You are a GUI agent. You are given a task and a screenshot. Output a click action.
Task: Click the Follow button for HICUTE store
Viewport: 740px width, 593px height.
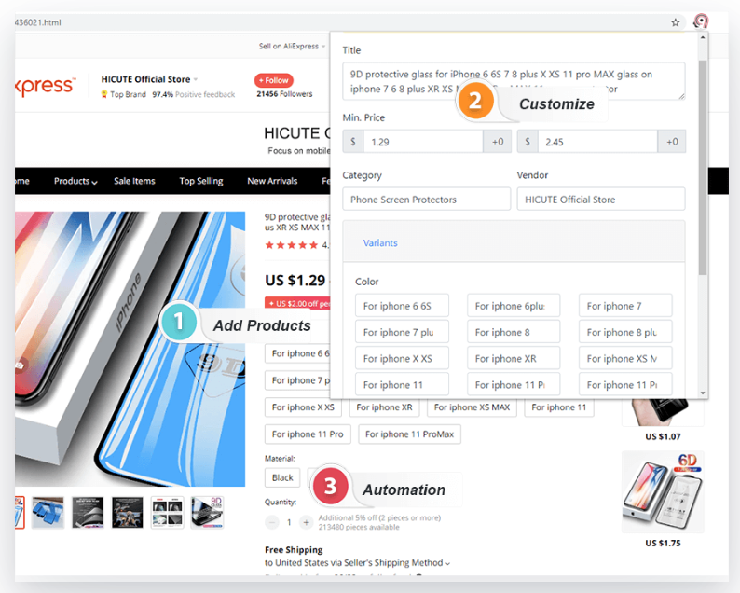(274, 80)
